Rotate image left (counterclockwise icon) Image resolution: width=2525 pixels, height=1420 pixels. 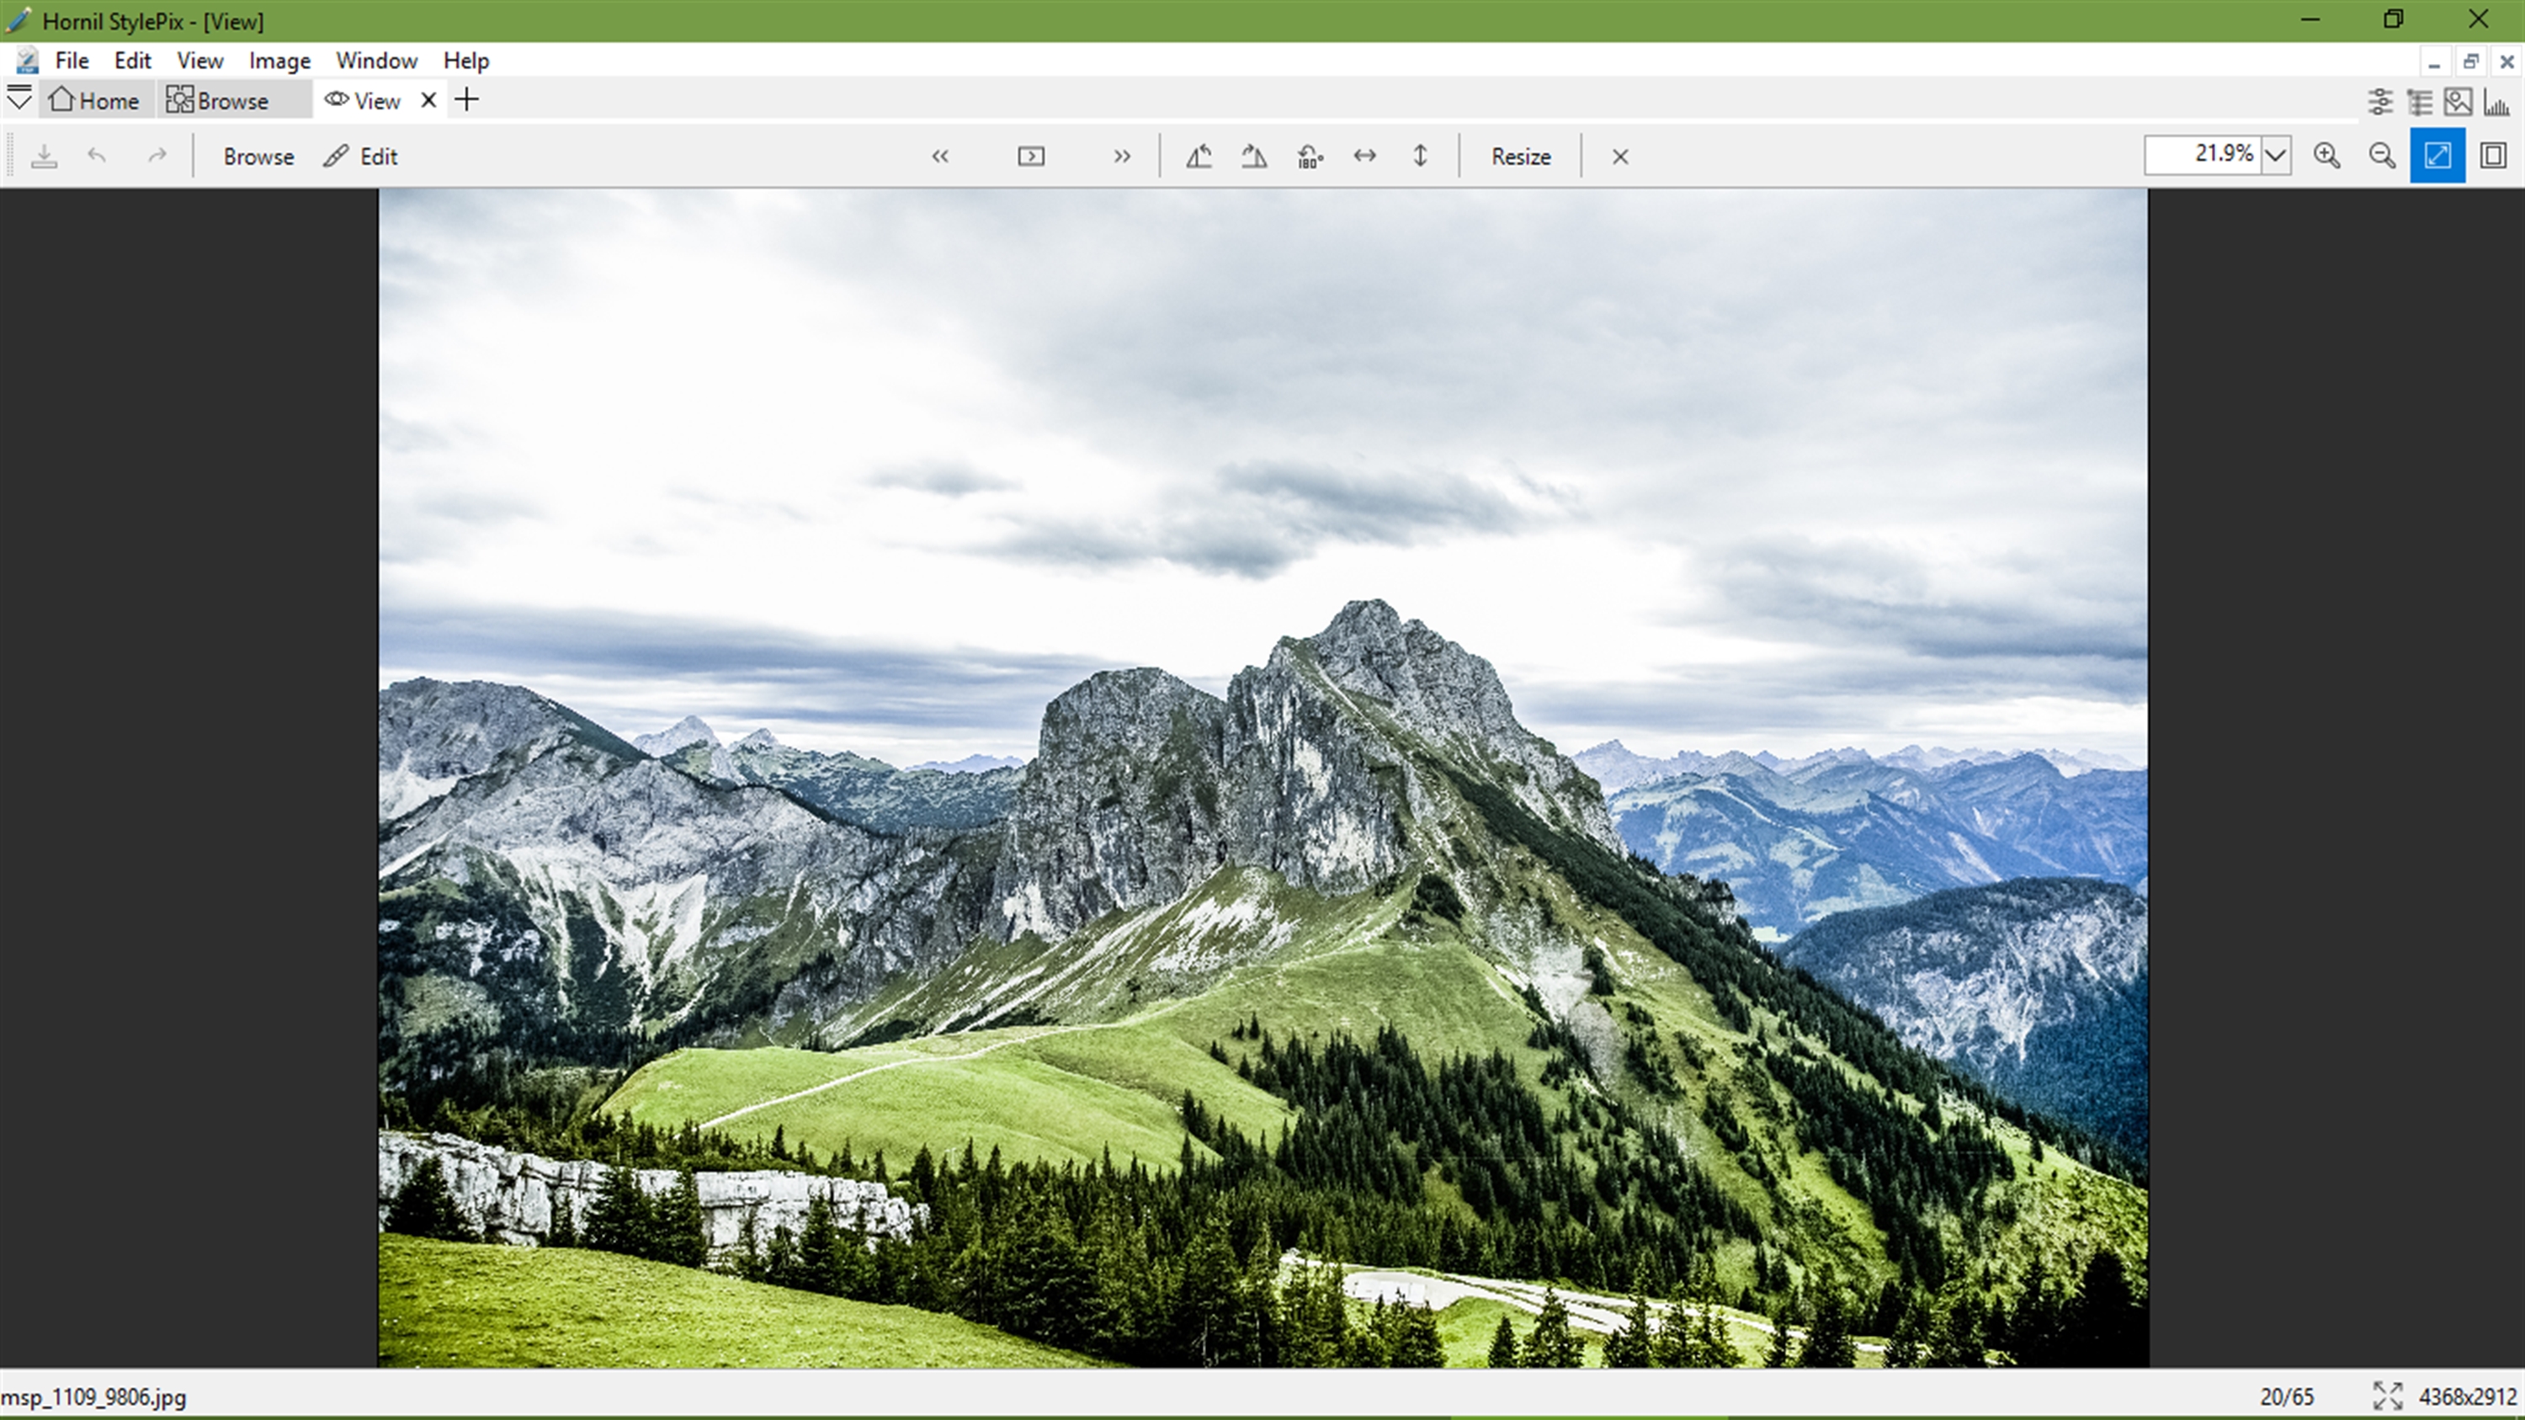tap(1199, 157)
